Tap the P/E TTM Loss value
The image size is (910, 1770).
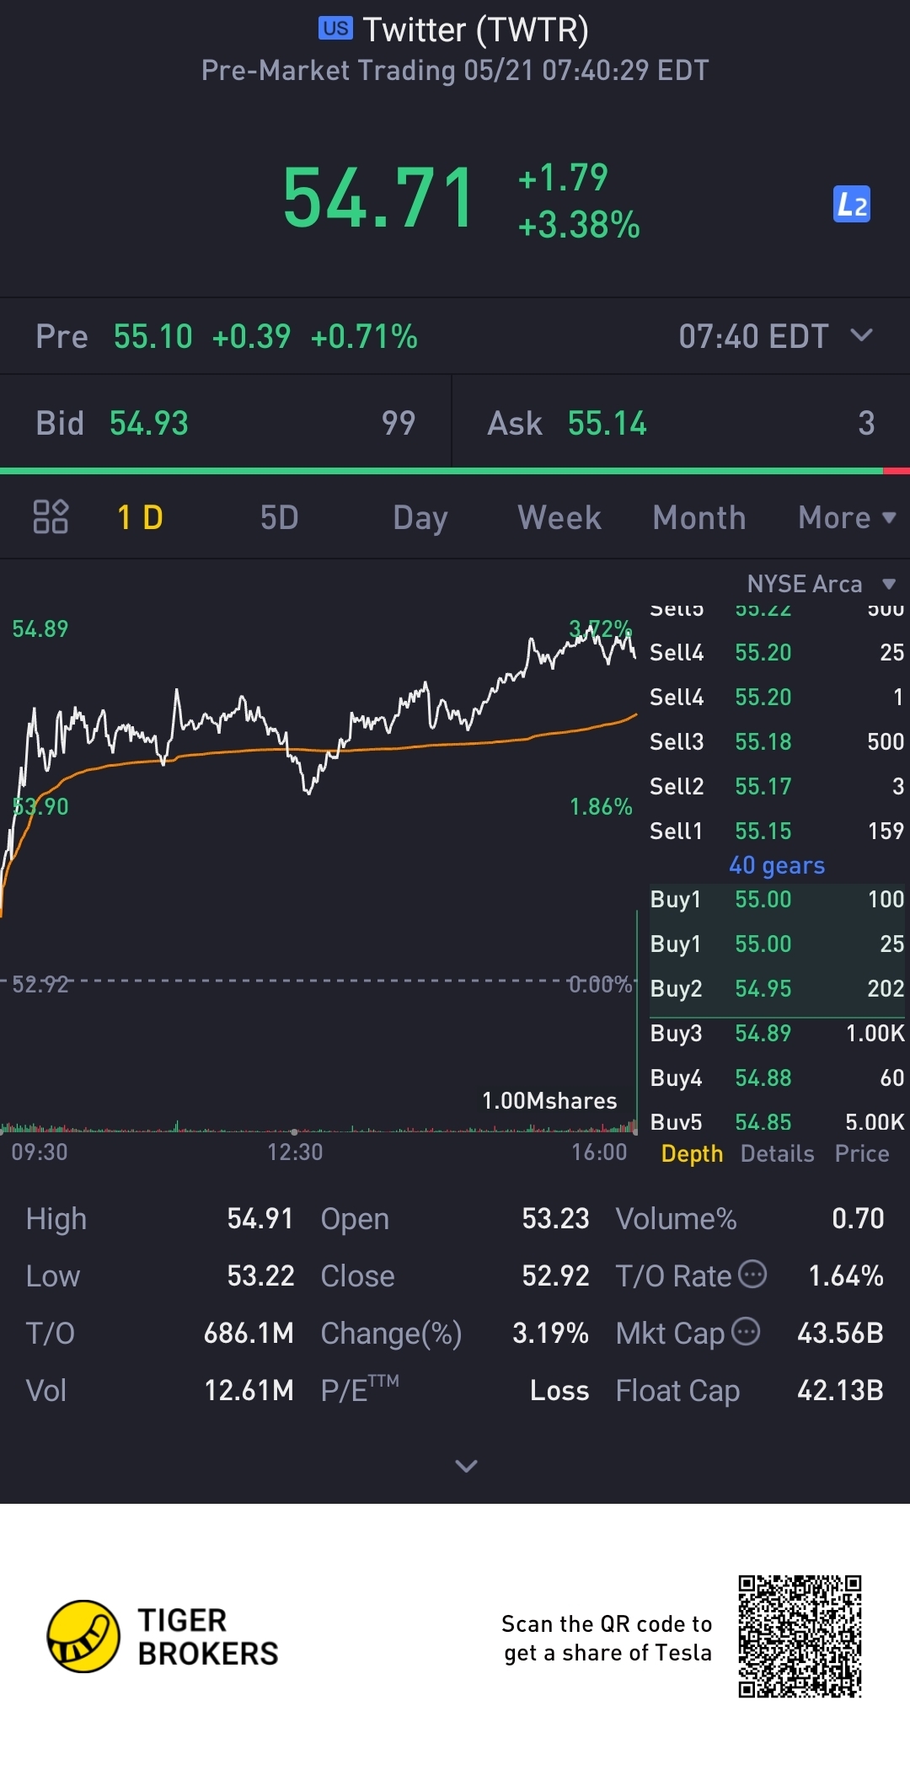click(x=559, y=1390)
